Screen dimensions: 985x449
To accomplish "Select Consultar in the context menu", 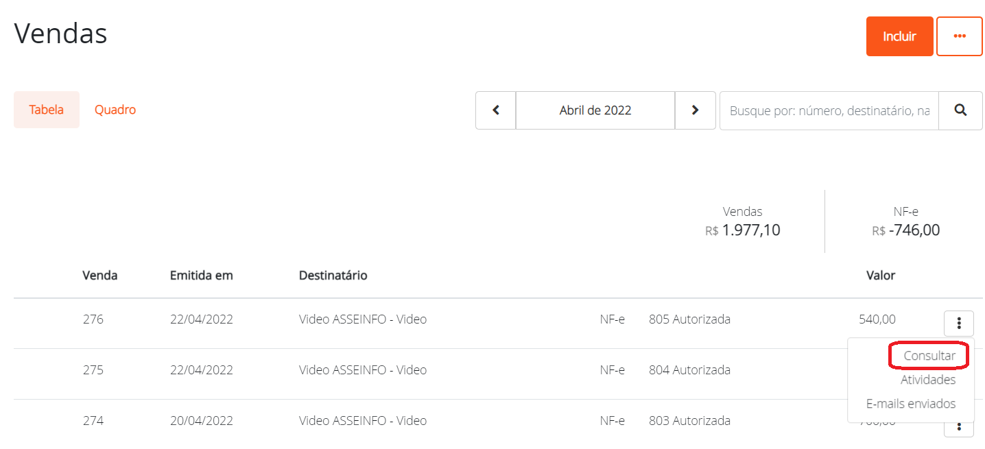I will (929, 356).
